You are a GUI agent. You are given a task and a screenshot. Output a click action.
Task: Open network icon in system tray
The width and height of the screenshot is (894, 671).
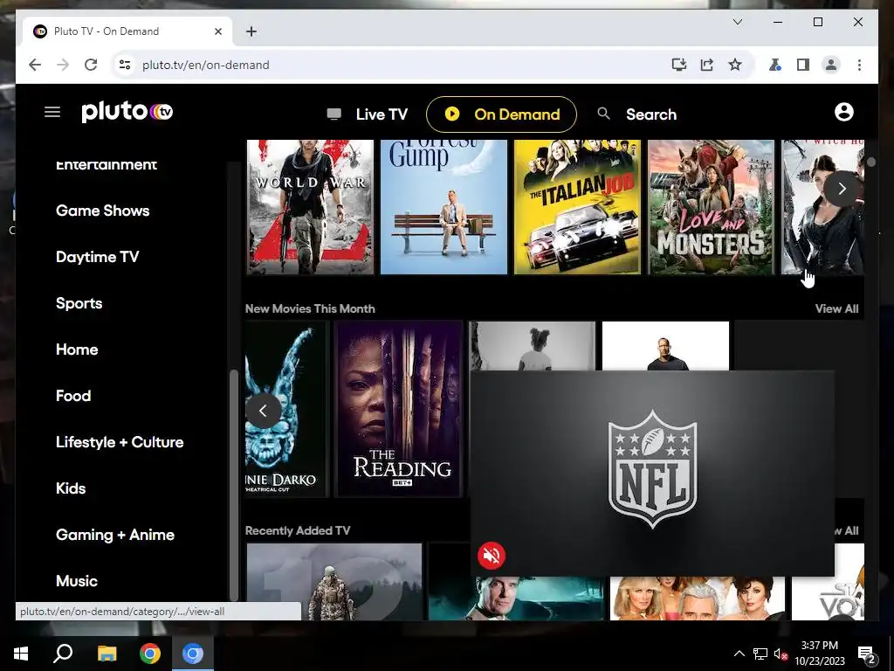click(x=760, y=654)
